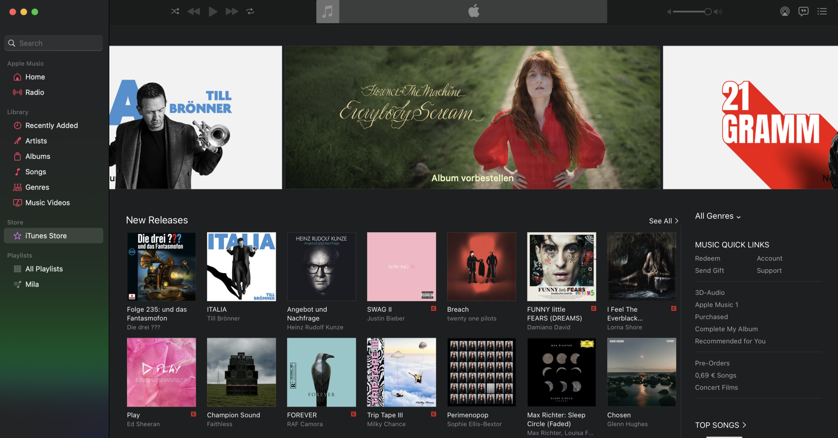Open the Concert Films link

tap(716, 388)
